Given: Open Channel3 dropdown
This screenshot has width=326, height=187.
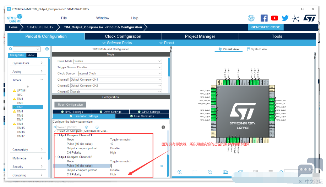Looking at the screenshot, I should click(x=116, y=92).
